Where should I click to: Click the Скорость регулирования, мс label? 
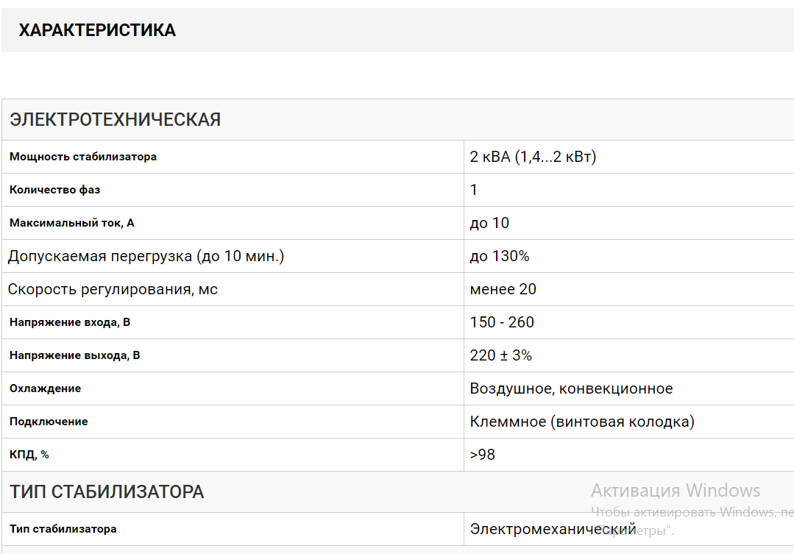coord(113,289)
